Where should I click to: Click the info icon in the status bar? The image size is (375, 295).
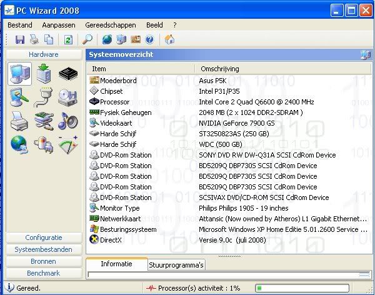click(x=9, y=287)
